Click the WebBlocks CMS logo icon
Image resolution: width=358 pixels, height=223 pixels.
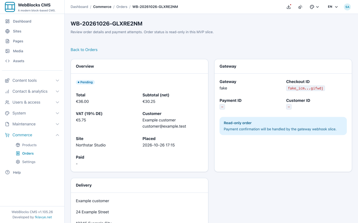pos(10,7)
